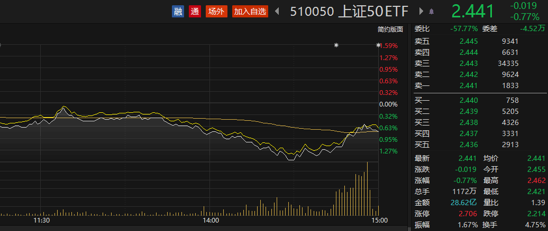Select the 卖一 price 2.441
The image size is (548, 231).
(x=468, y=85)
